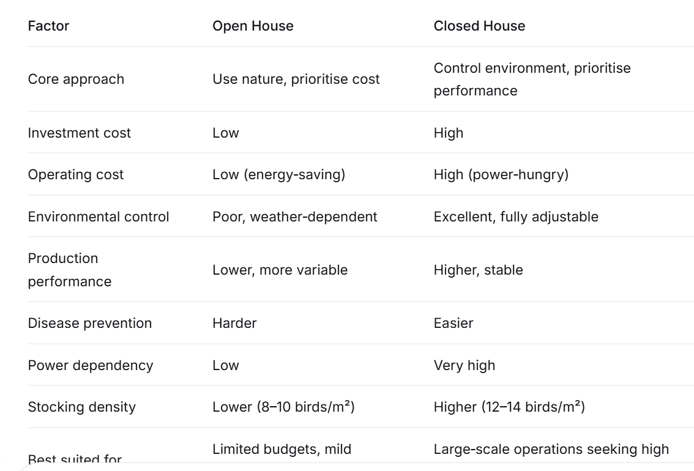Click the 'Very high' power dependency cell
The width and height of the screenshot is (694, 471).
coord(465,365)
